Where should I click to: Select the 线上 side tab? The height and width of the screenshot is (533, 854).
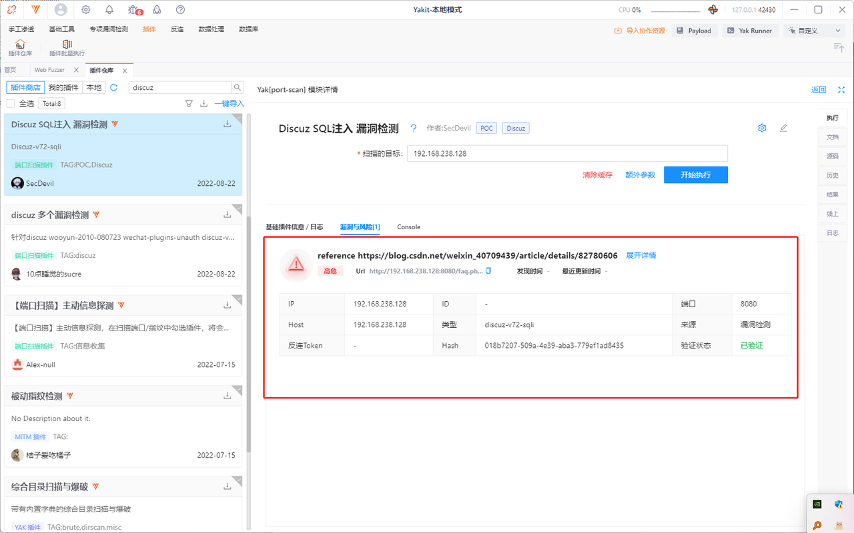833,214
